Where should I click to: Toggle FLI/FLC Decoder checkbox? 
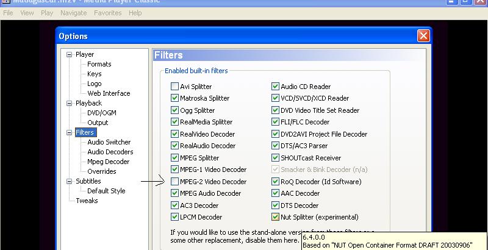(x=275, y=122)
